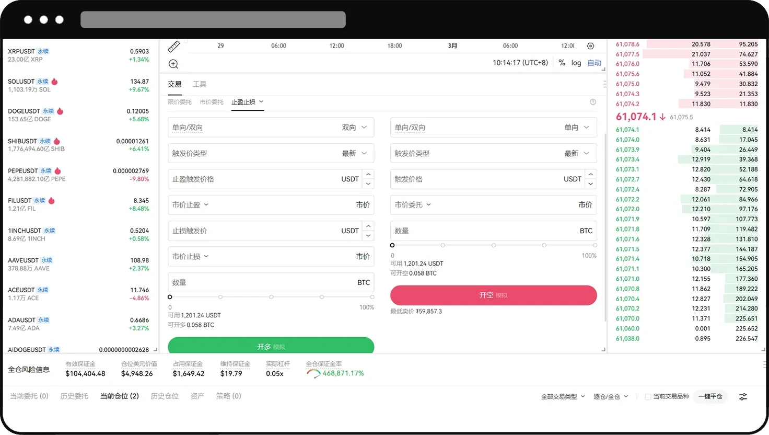Screen dimensions: 769x435
Task: Open the left 触发价类型 最新 dropdown
Action: (354, 153)
